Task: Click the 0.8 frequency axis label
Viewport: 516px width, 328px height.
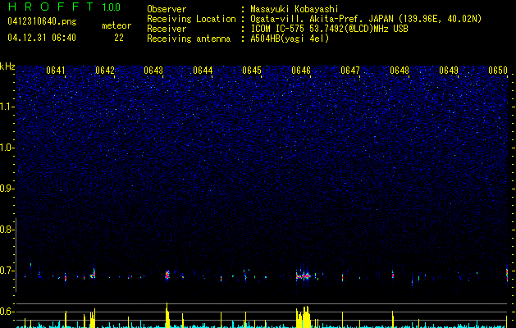Action: coord(6,230)
